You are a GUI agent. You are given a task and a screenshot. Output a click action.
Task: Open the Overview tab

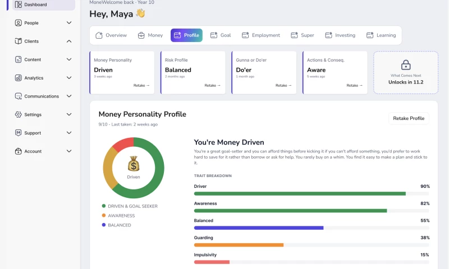pyautogui.click(x=111, y=35)
